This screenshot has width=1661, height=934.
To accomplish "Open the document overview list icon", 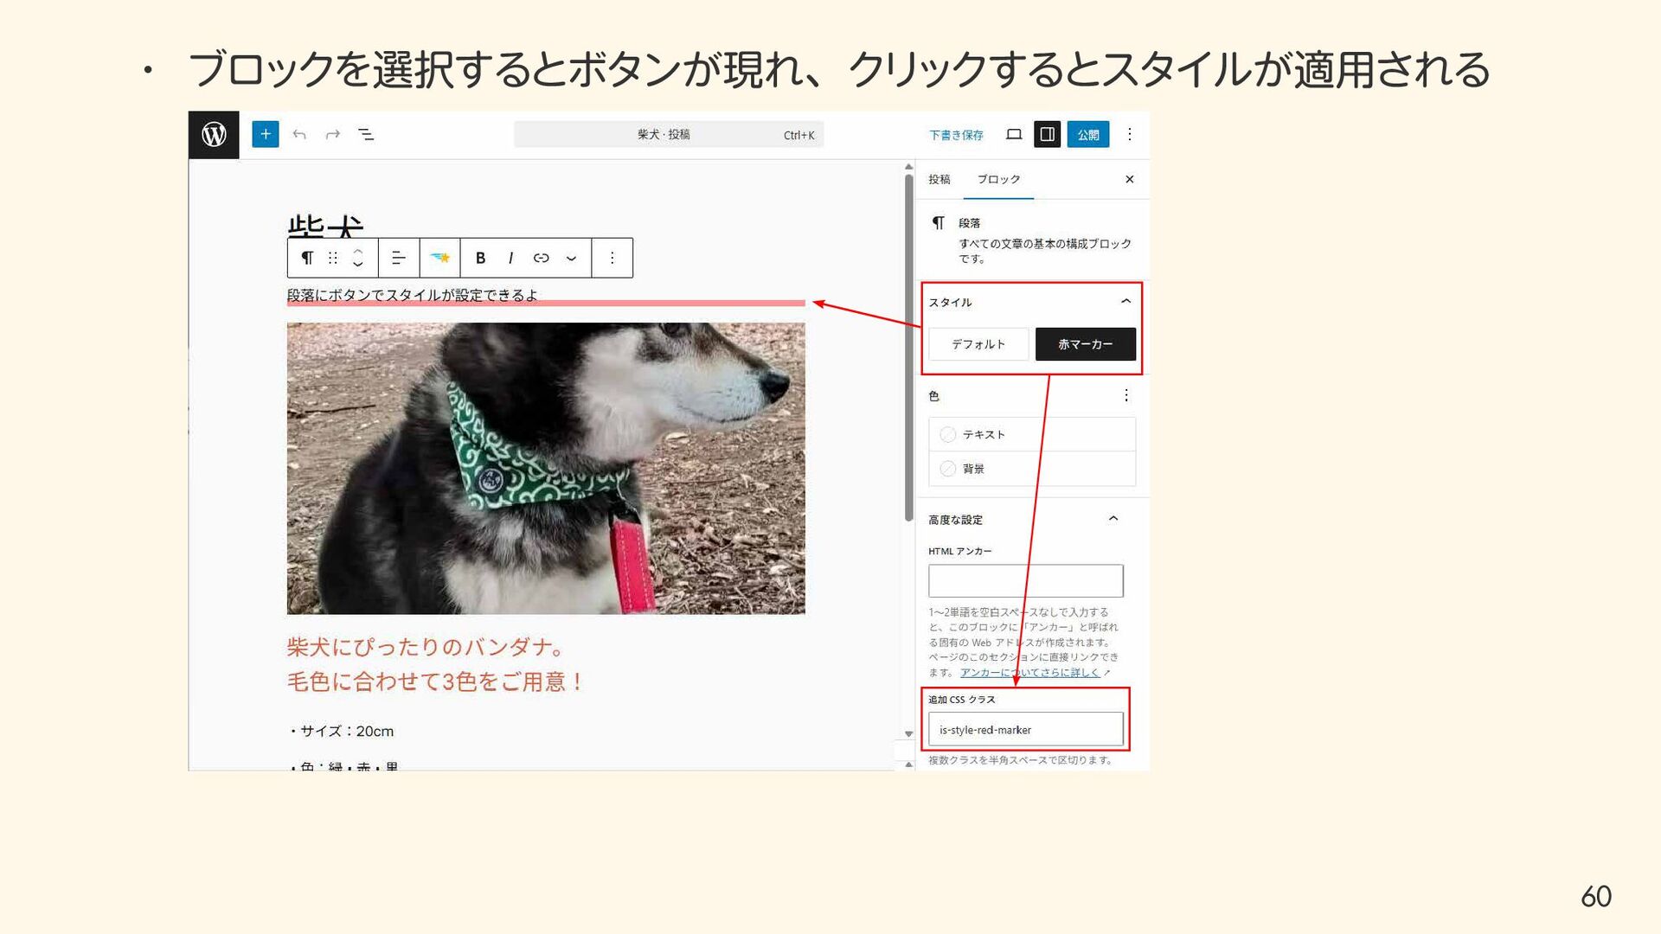I will 366,135.
